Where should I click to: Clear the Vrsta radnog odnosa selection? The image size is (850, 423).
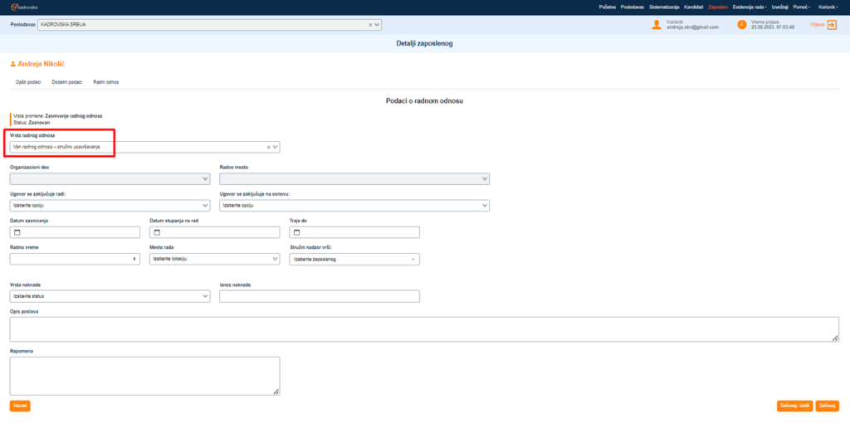click(268, 147)
